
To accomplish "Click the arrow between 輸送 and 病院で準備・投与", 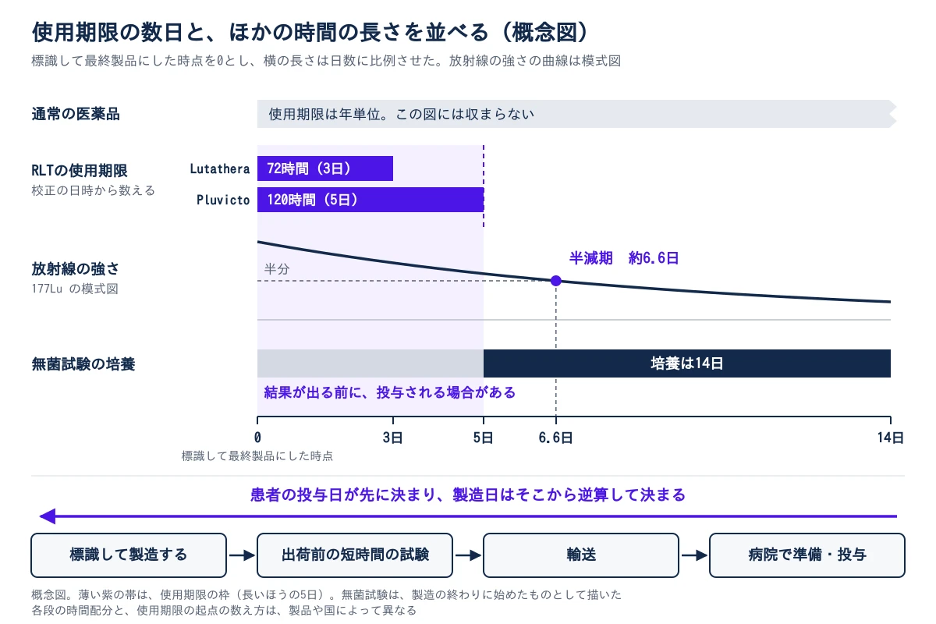I will pyautogui.click(x=694, y=555).
